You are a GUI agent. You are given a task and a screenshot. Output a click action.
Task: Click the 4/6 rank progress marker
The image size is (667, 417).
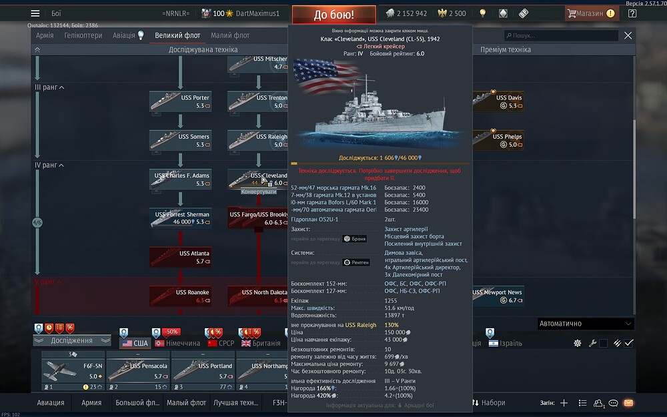coord(37,223)
